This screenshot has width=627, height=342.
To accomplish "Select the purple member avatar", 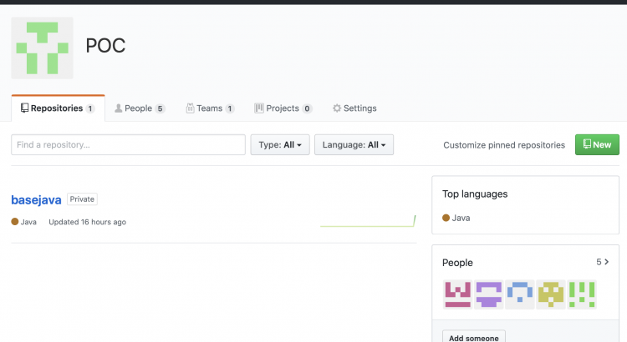I will click(488, 294).
